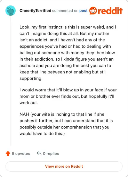Click the word "supporting." ending first paragraph

pyautogui.click(x=31, y=79)
